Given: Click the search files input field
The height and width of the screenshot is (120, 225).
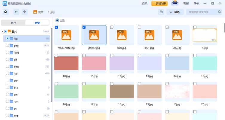Looking at the screenshot, I should click(202, 12).
